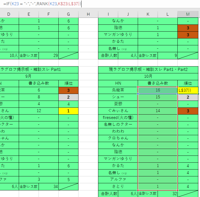This screenshot has height=197, width=200.
Task: Click the orange rank 3 cell beside value 6
Action: tap(69, 90)
